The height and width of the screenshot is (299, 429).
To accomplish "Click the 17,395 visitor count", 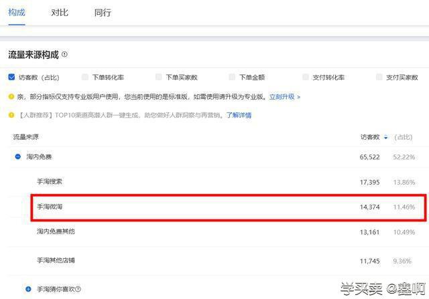I will [369, 182].
